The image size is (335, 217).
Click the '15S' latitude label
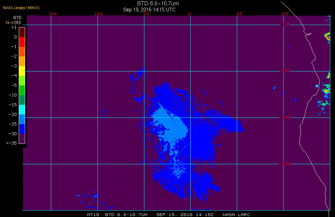286,117
